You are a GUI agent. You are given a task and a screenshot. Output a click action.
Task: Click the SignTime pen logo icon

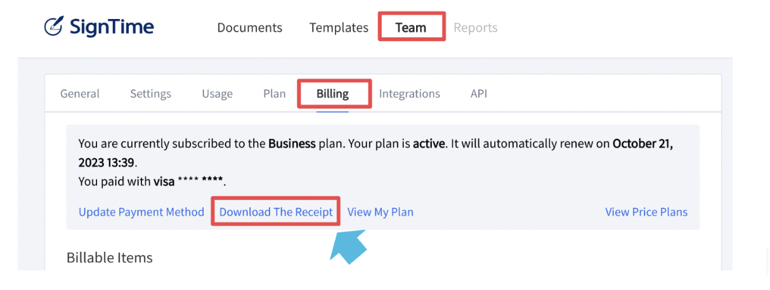(54, 26)
